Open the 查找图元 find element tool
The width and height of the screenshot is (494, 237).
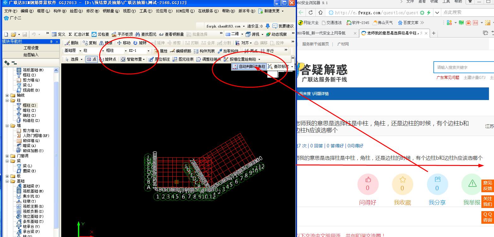146,34
